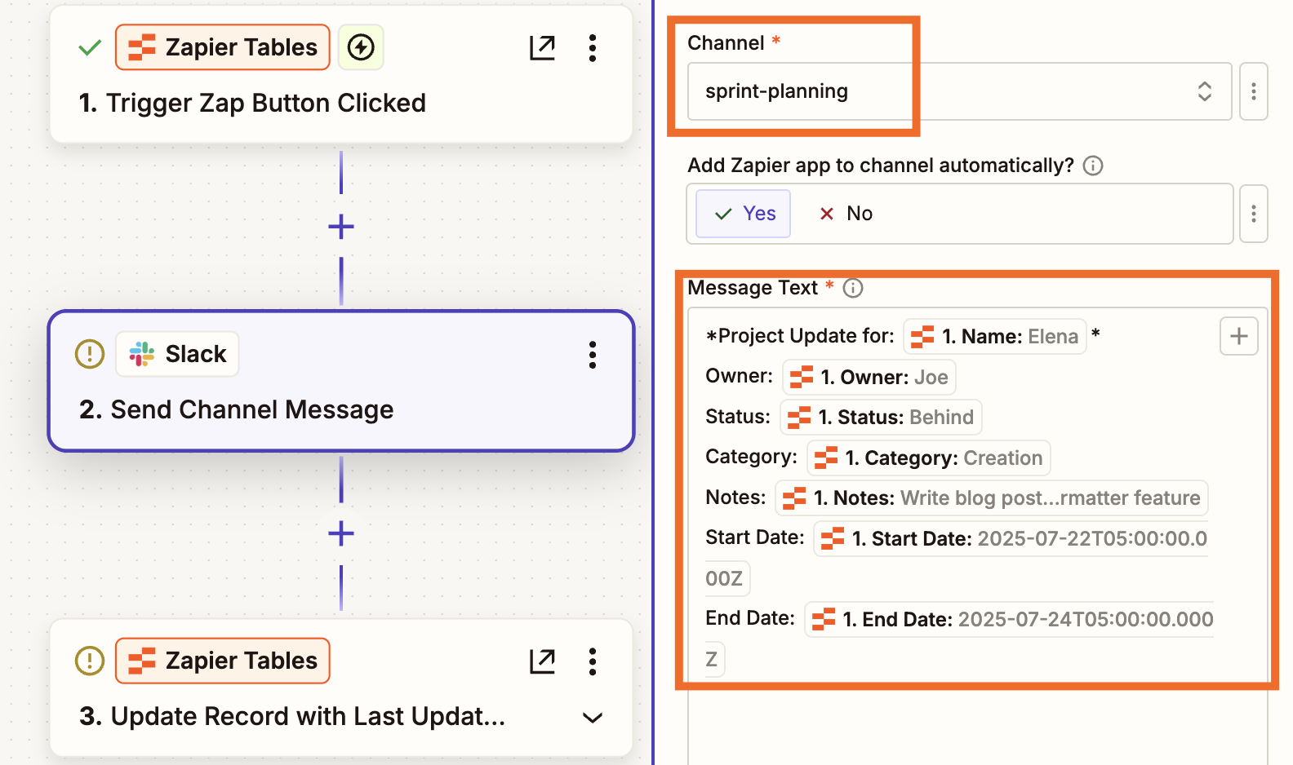Open the options menu beside the Channel field
The width and height of the screenshot is (1293, 765).
(x=1254, y=91)
